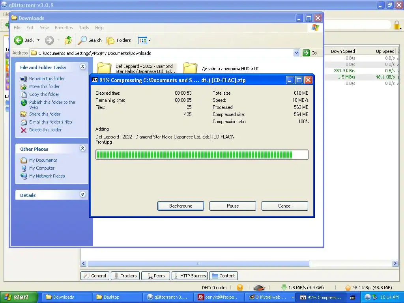Go up one folder level icon
Image resolution: width=404 pixels, height=303 pixels.
tap(68, 40)
